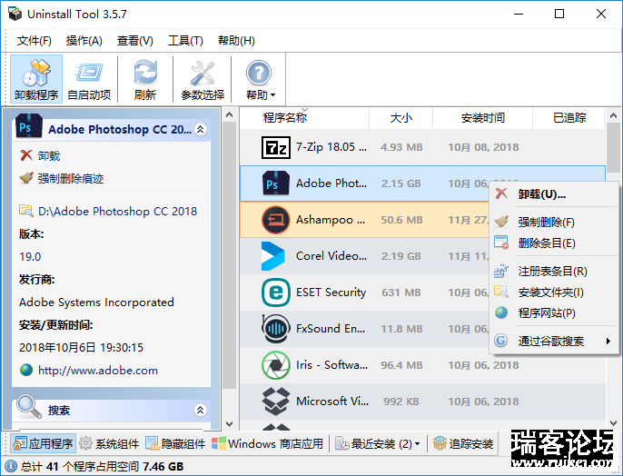
Task: Click program list scrollbar up arrow
Action: [x=613, y=114]
